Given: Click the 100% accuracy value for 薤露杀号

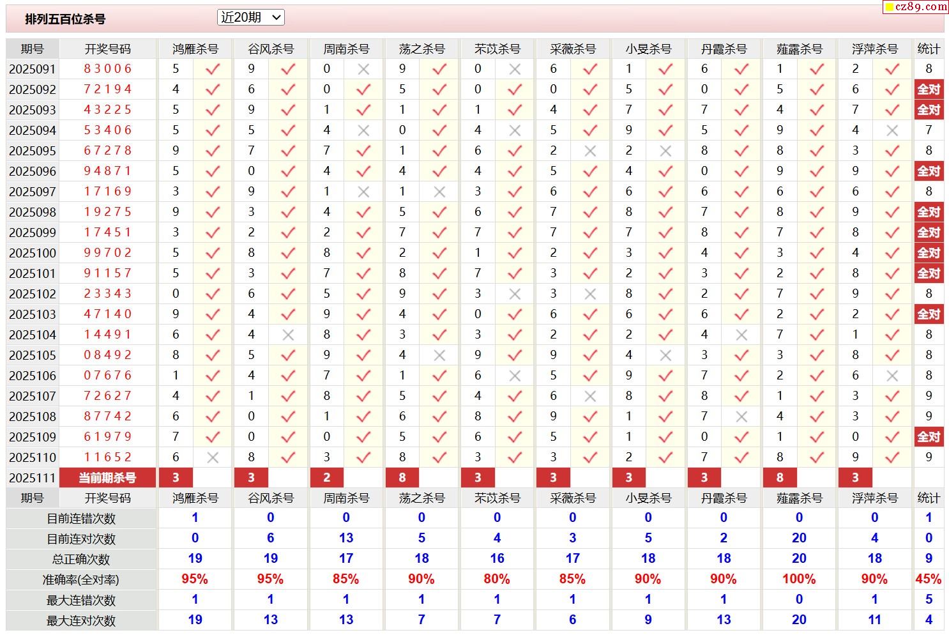Looking at the screenshot, I should 799,579.
